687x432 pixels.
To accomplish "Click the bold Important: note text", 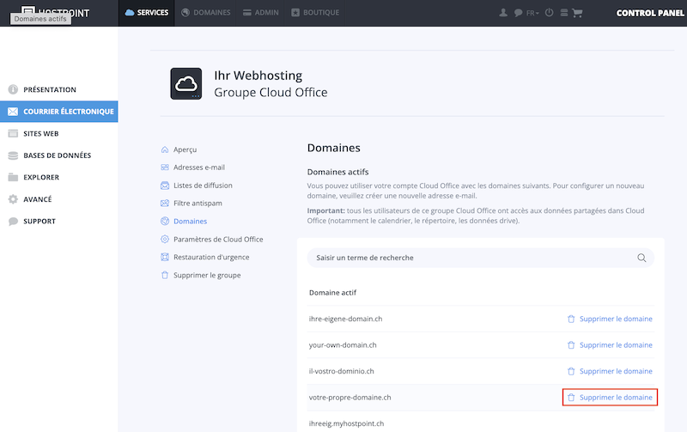I will (x=326, y=210).
